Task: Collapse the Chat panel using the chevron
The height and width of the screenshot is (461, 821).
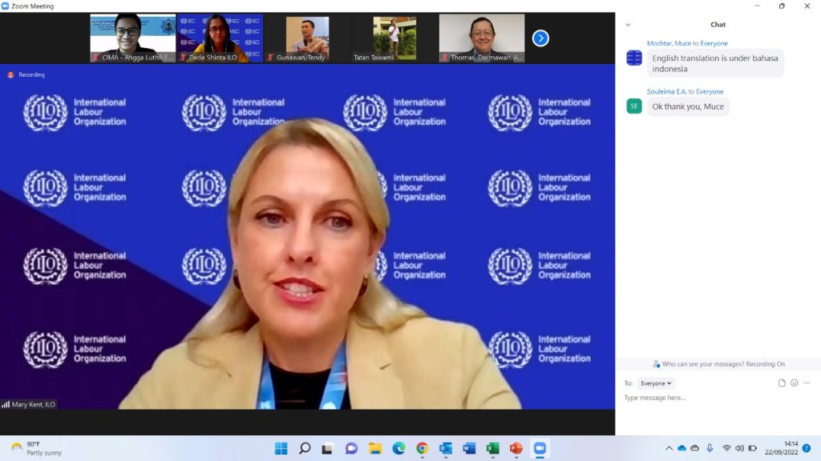Action: [629, 25]
